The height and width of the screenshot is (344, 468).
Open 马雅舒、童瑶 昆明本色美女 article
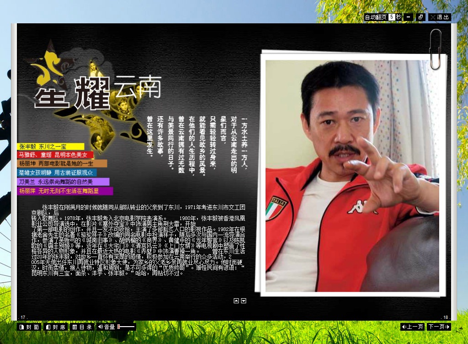(x=55, y=155)
